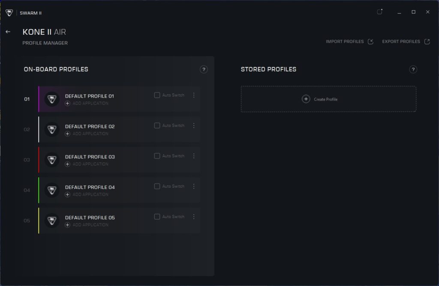Open the On-Board Profiles help icon

(204, 69)
